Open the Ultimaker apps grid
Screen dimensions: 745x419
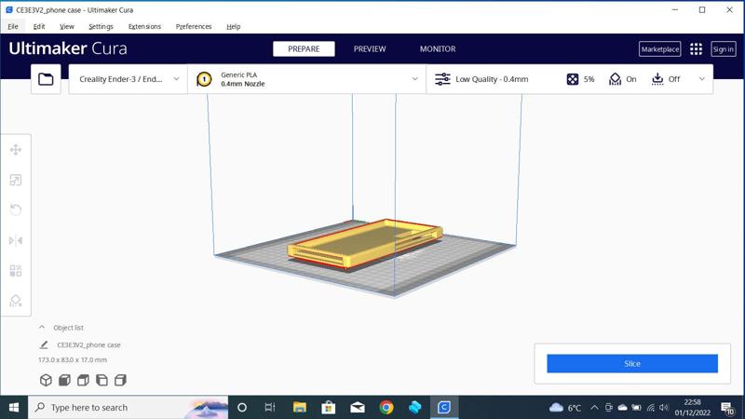coord(696,49)
